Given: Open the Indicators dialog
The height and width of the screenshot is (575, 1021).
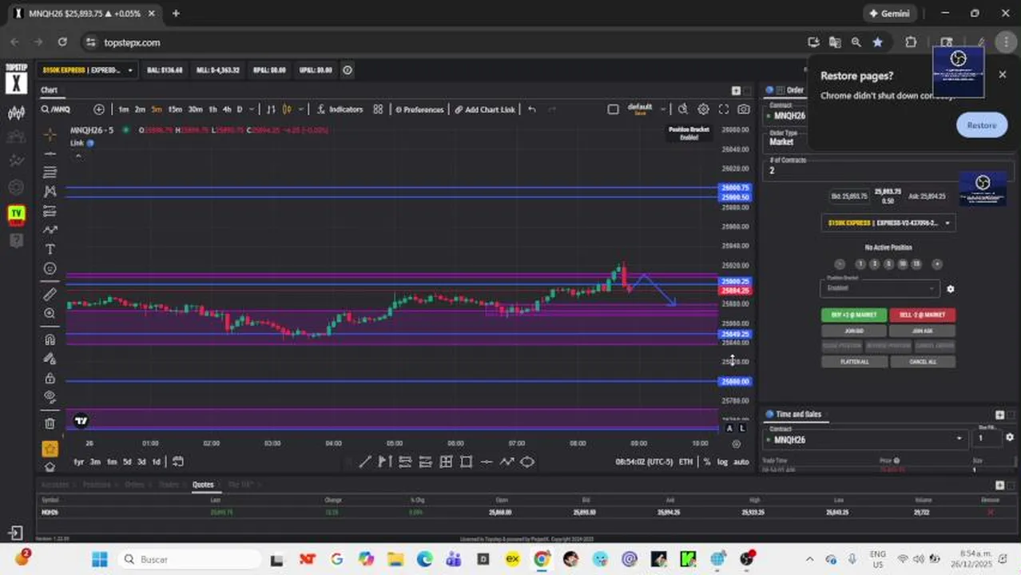Looking at the screenshot, I should 340,109.
